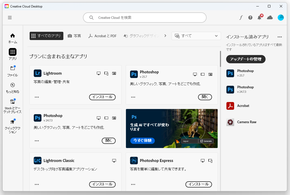Expand more category tabs with chevron arrow
The width and height of the screenshot is (290, 195).
pos(165,36)
